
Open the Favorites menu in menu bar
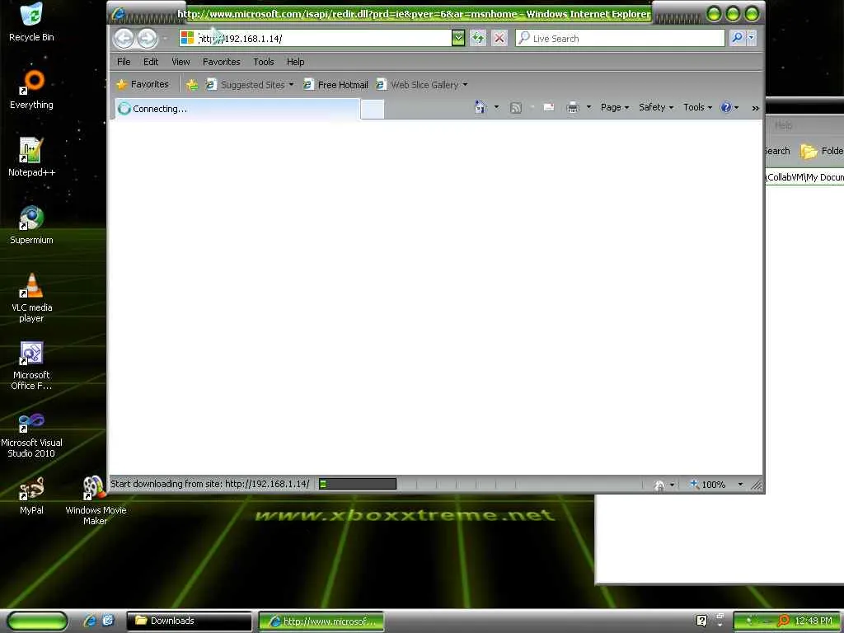[221, 62]
